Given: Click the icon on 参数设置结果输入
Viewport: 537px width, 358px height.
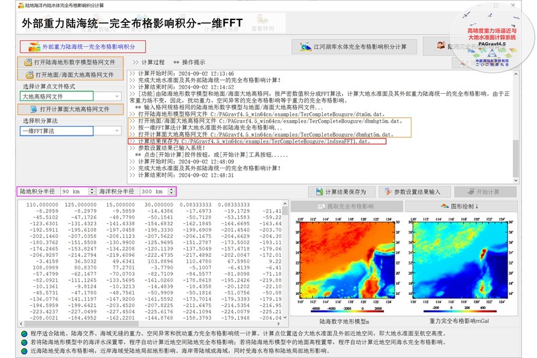Looking at the screenshot, I should pyautogui.click(x=388, y=192).
